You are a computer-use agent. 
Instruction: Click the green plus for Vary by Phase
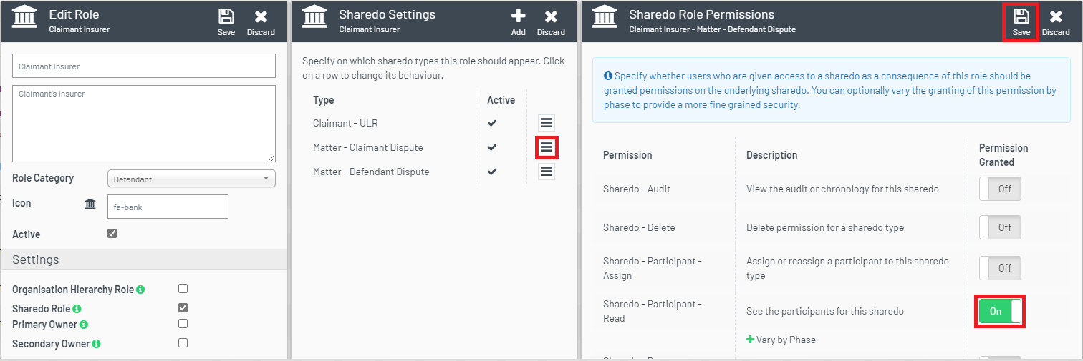[x=750, y=340]
